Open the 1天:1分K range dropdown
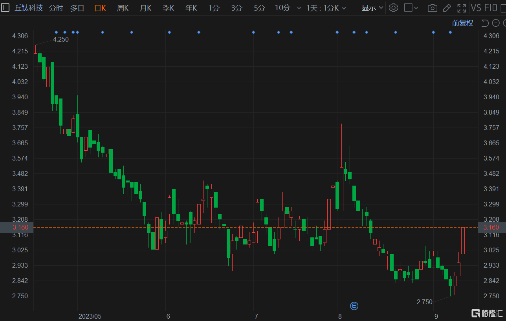The width and height of the screenshot is (506, 321). click(x=326, y=8)
